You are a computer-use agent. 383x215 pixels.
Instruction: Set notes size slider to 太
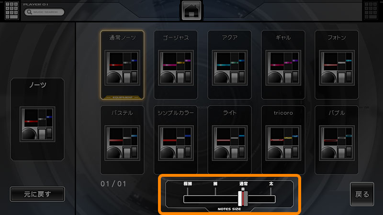point(271,199)
